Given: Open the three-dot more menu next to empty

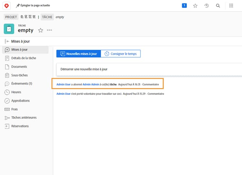Looking at the screenshot, I should (49, 30).
